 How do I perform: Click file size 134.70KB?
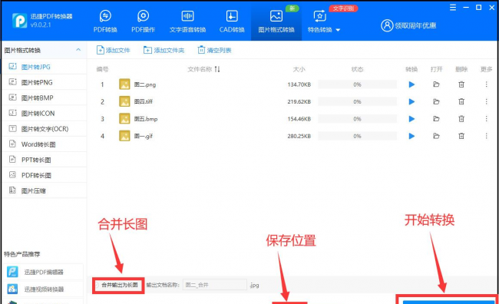tap(299, 84)
